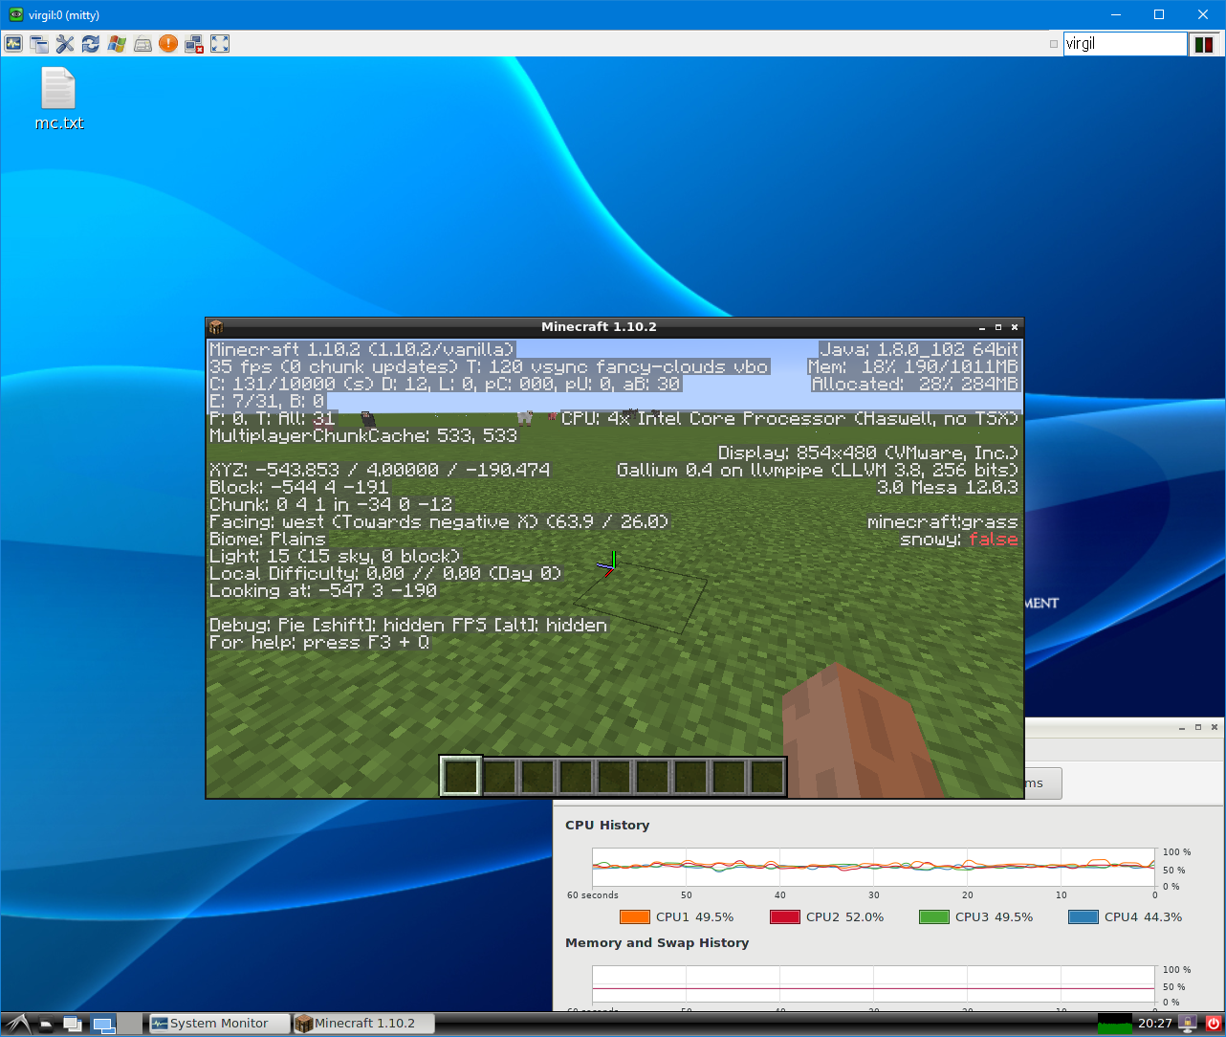The height and width of the screenshot is (1037, 1226).
Task: Click the 'For help: press F3 + Q' line
Action: pyautogui.click(x=319, y=643)
